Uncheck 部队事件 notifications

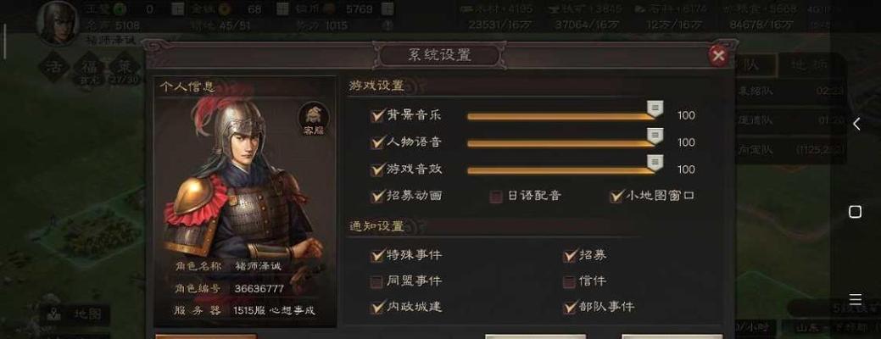570,307
